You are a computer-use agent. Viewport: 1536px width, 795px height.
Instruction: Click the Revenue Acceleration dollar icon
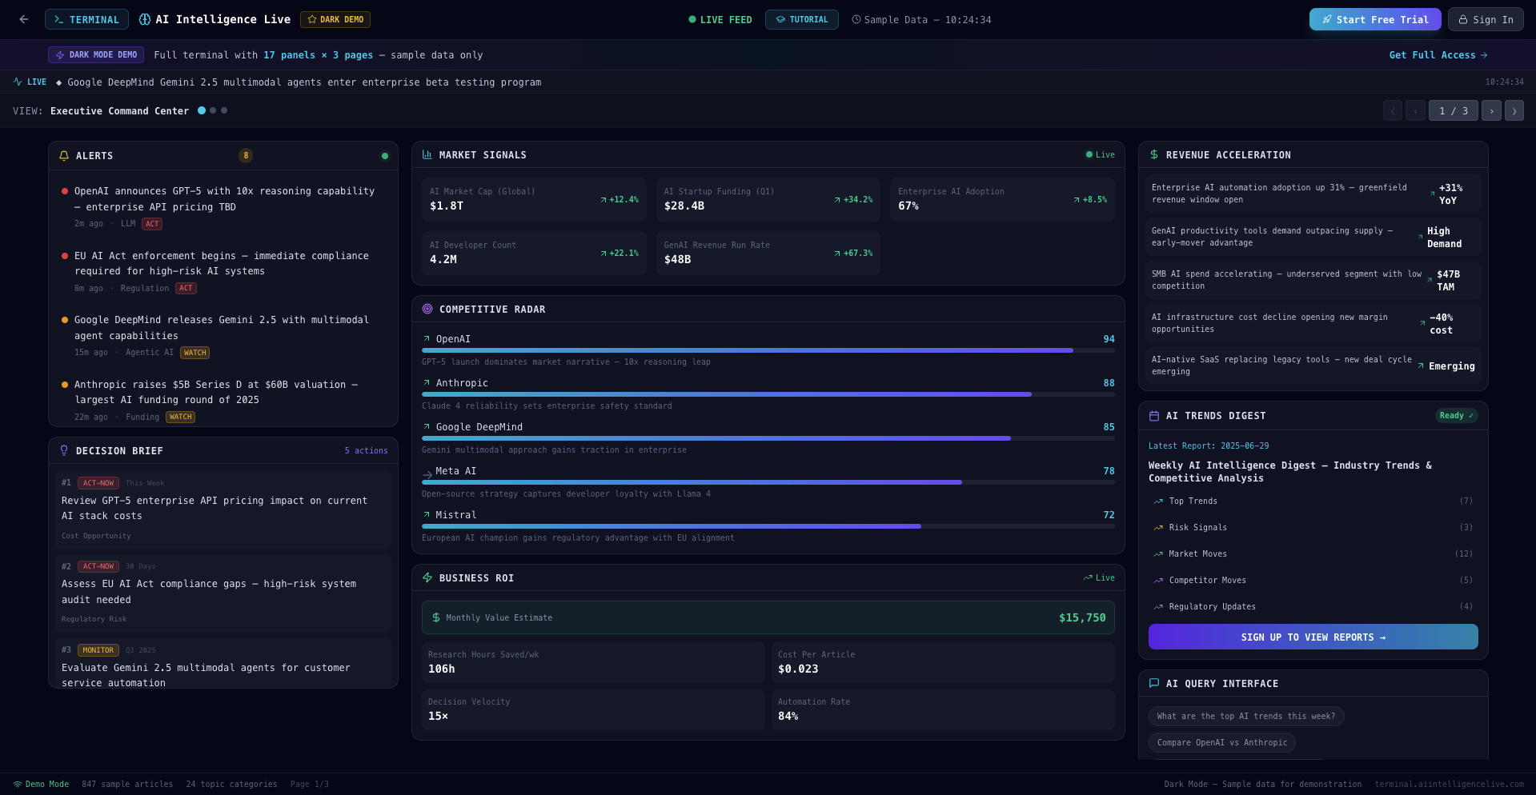1154,154
